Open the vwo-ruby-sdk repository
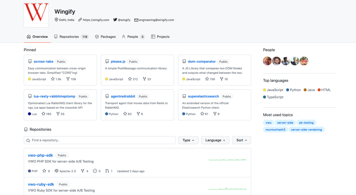356x195 pixels. [x=41, y=184]
